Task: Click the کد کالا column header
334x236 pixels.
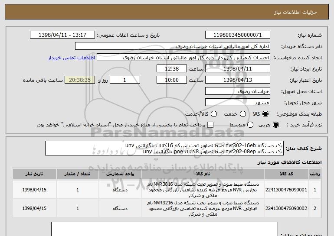Action: click(286, 174)
